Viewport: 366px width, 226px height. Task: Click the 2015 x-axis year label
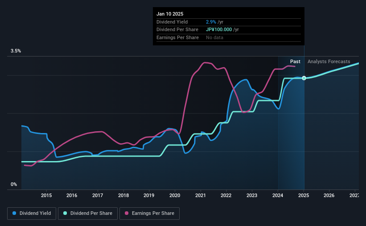point(46,195)
